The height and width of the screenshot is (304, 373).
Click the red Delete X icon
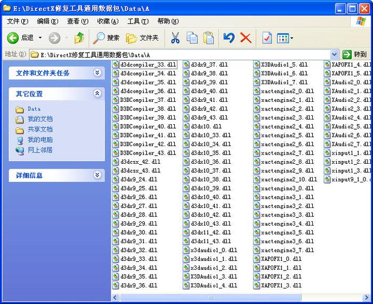(x=246, y=38)
